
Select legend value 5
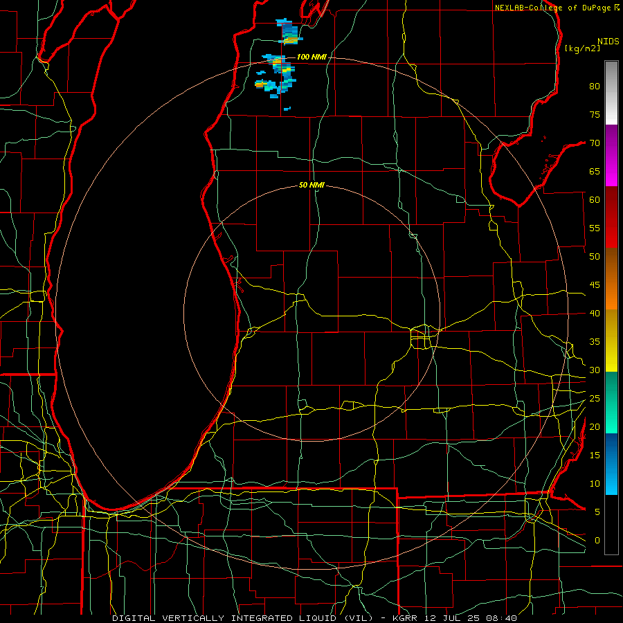click(597, 512)
